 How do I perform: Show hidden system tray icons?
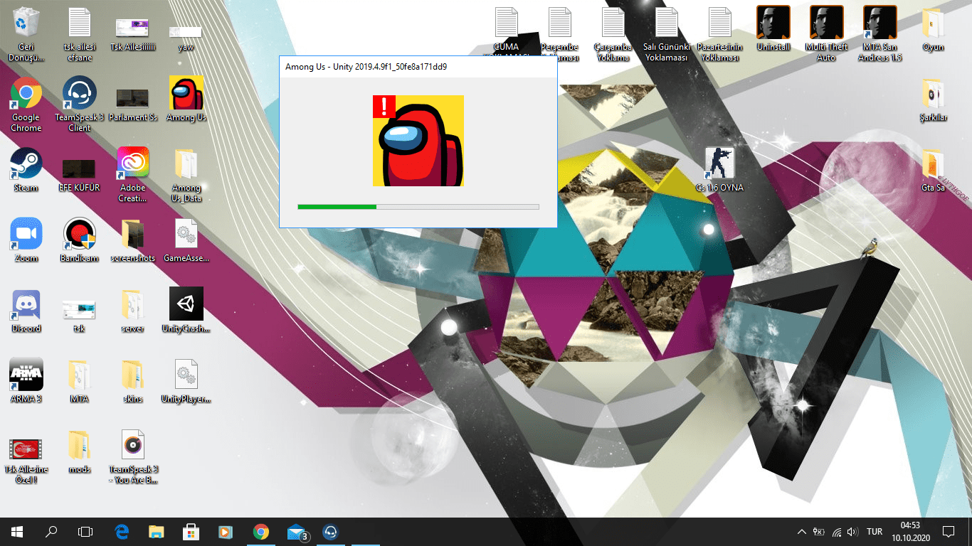(802, 532)
